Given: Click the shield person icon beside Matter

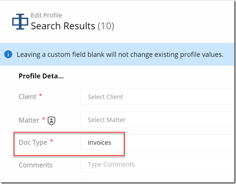Looking at the screenshot, I should [x=51, y=121].
